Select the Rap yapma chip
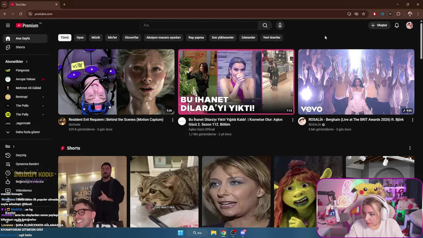 tap(196, 38)
